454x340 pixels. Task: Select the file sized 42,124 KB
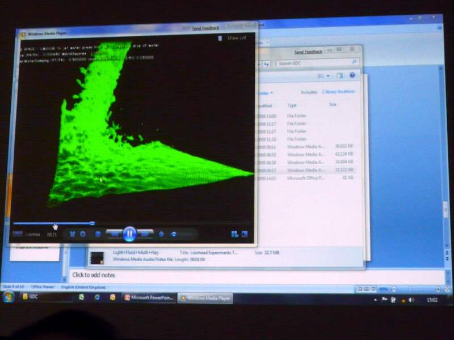click(305, 154)
